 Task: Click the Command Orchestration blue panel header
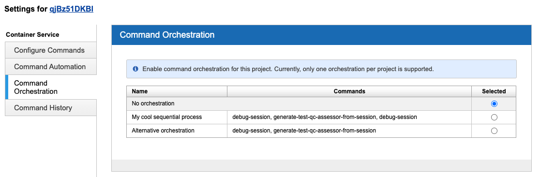tap(321, 35)
